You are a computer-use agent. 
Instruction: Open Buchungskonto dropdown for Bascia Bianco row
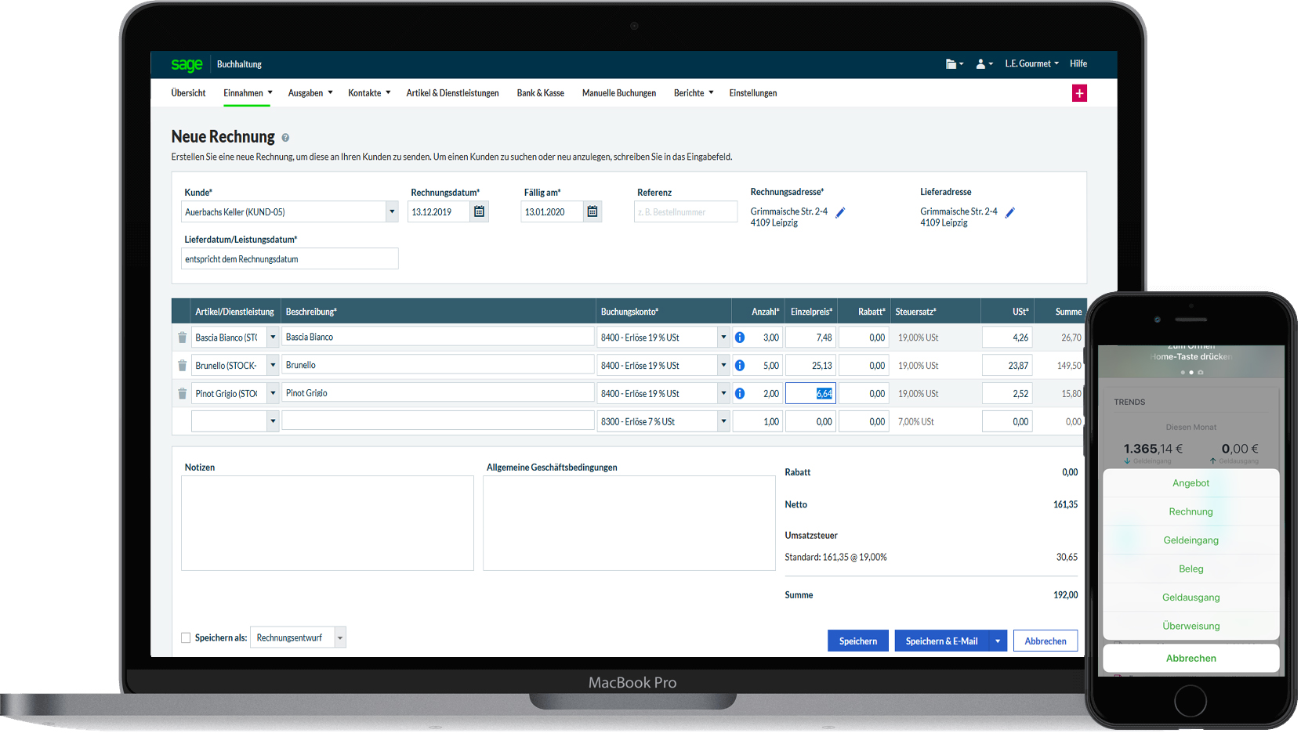(x=723, y=338)
